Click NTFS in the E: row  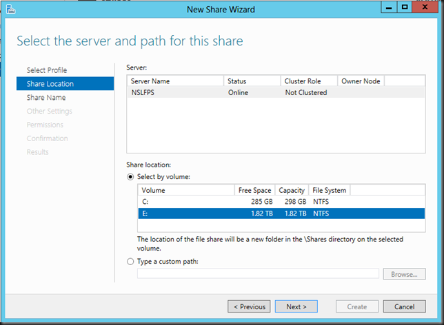click(321, 213)
